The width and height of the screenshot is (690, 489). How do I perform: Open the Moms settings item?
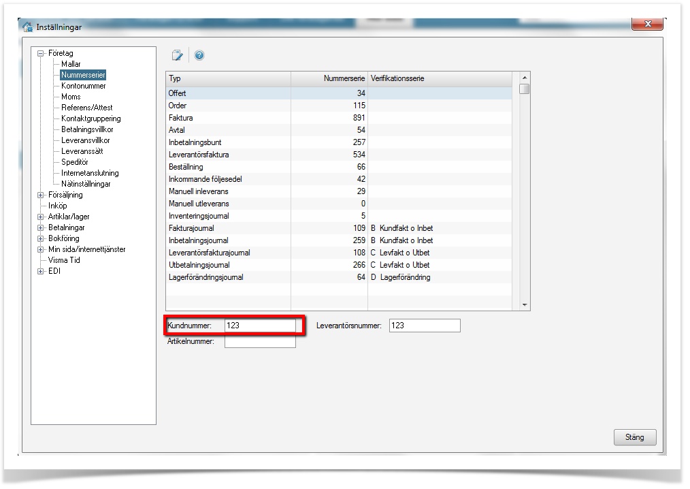pyautogui.click(x=71, y=97)
